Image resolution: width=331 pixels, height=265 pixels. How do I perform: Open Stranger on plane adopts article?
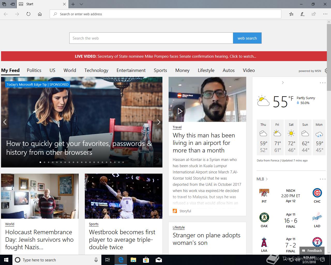pos(206,239)
